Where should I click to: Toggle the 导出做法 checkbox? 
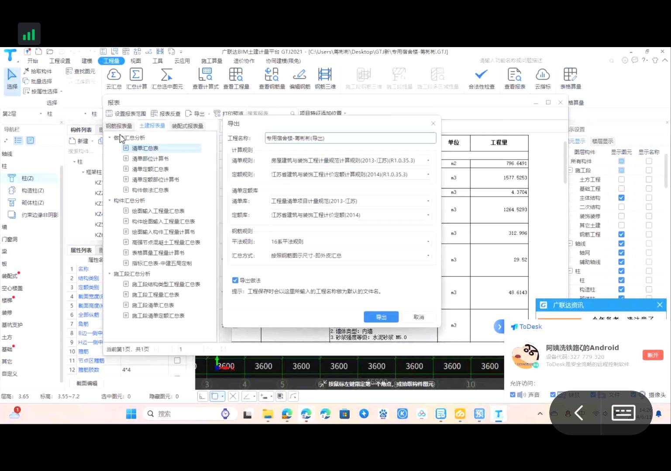235,280
